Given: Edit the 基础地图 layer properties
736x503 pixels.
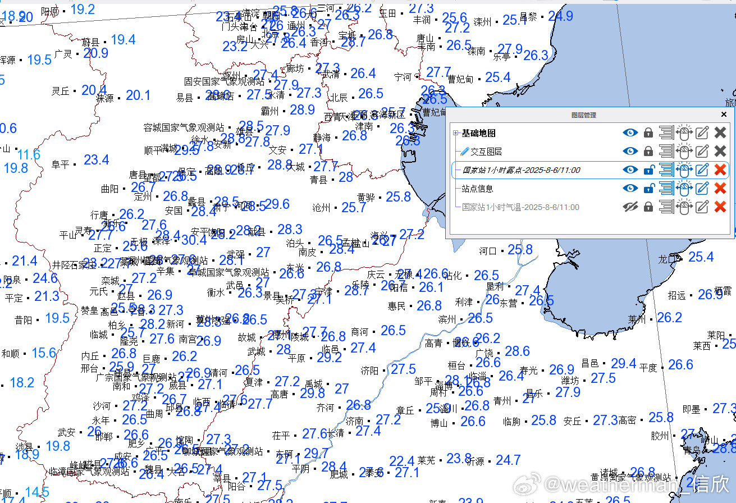Looking at the screenshot, I should coord(702,133).
